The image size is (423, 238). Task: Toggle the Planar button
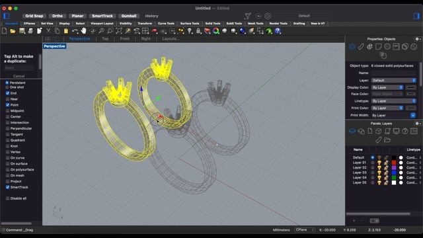pyautogui.click(x=77, y=16)
